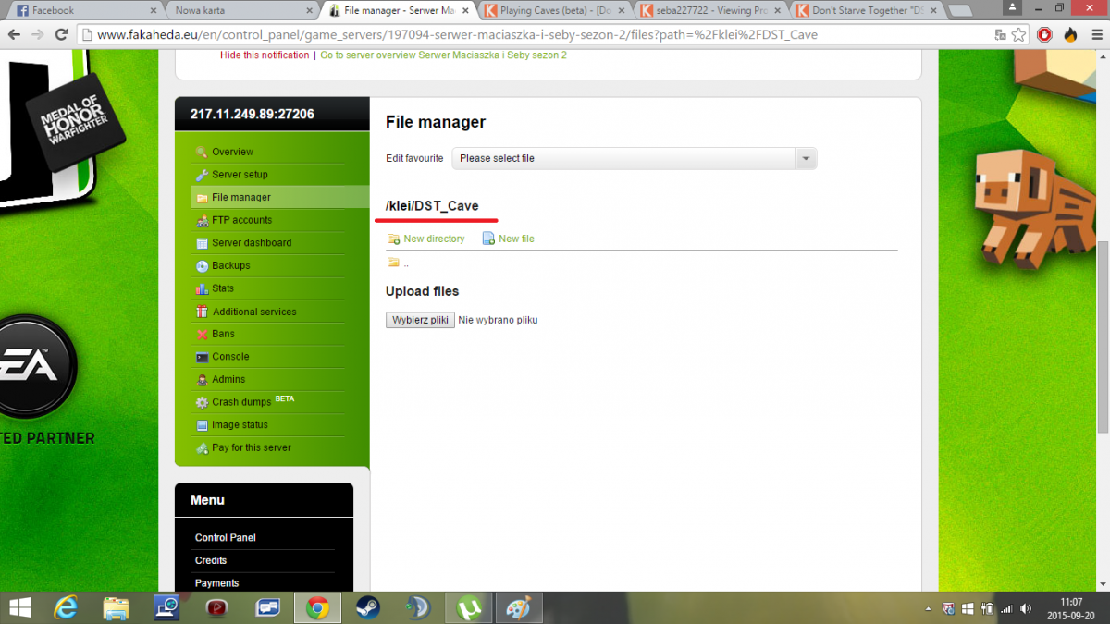The image size is (1110, 624).
Task: Click the Stats chart icon
Action: point(202,288)
